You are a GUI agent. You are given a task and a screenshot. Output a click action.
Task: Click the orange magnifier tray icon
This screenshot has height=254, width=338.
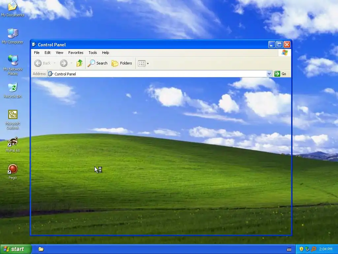click(x=314, y=249)
